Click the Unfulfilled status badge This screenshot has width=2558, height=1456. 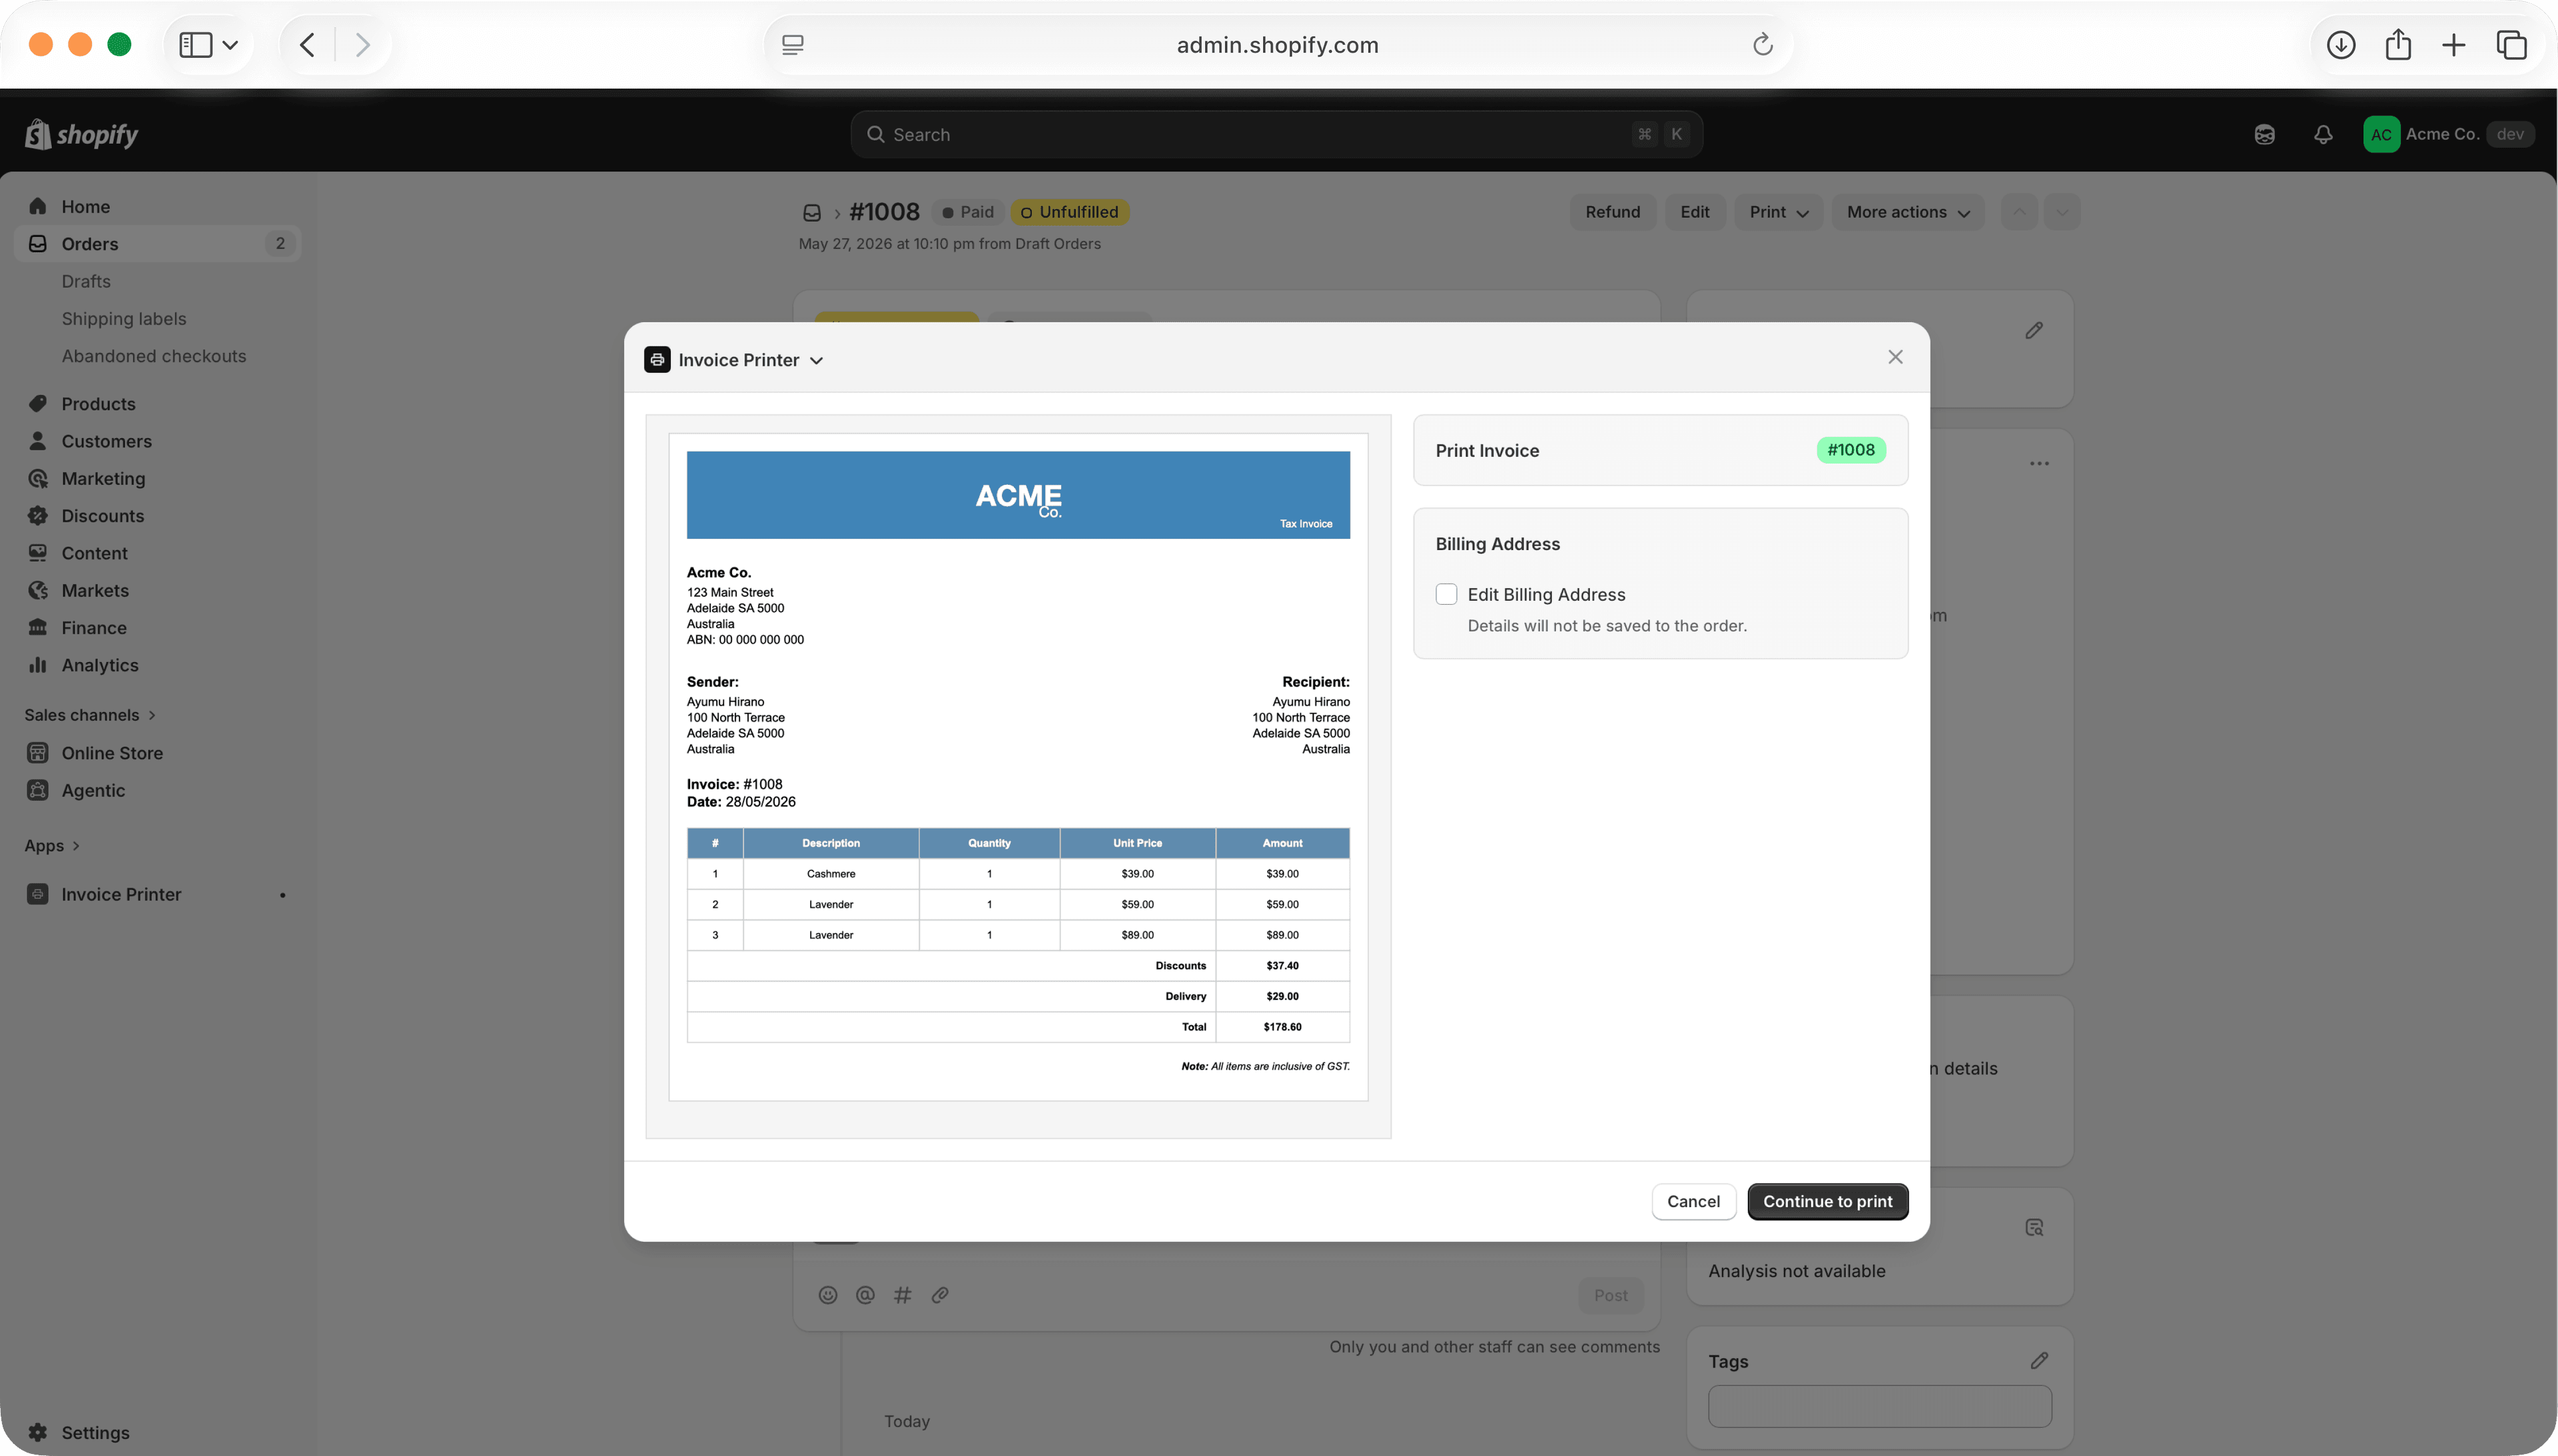[x=1070, y=212]
